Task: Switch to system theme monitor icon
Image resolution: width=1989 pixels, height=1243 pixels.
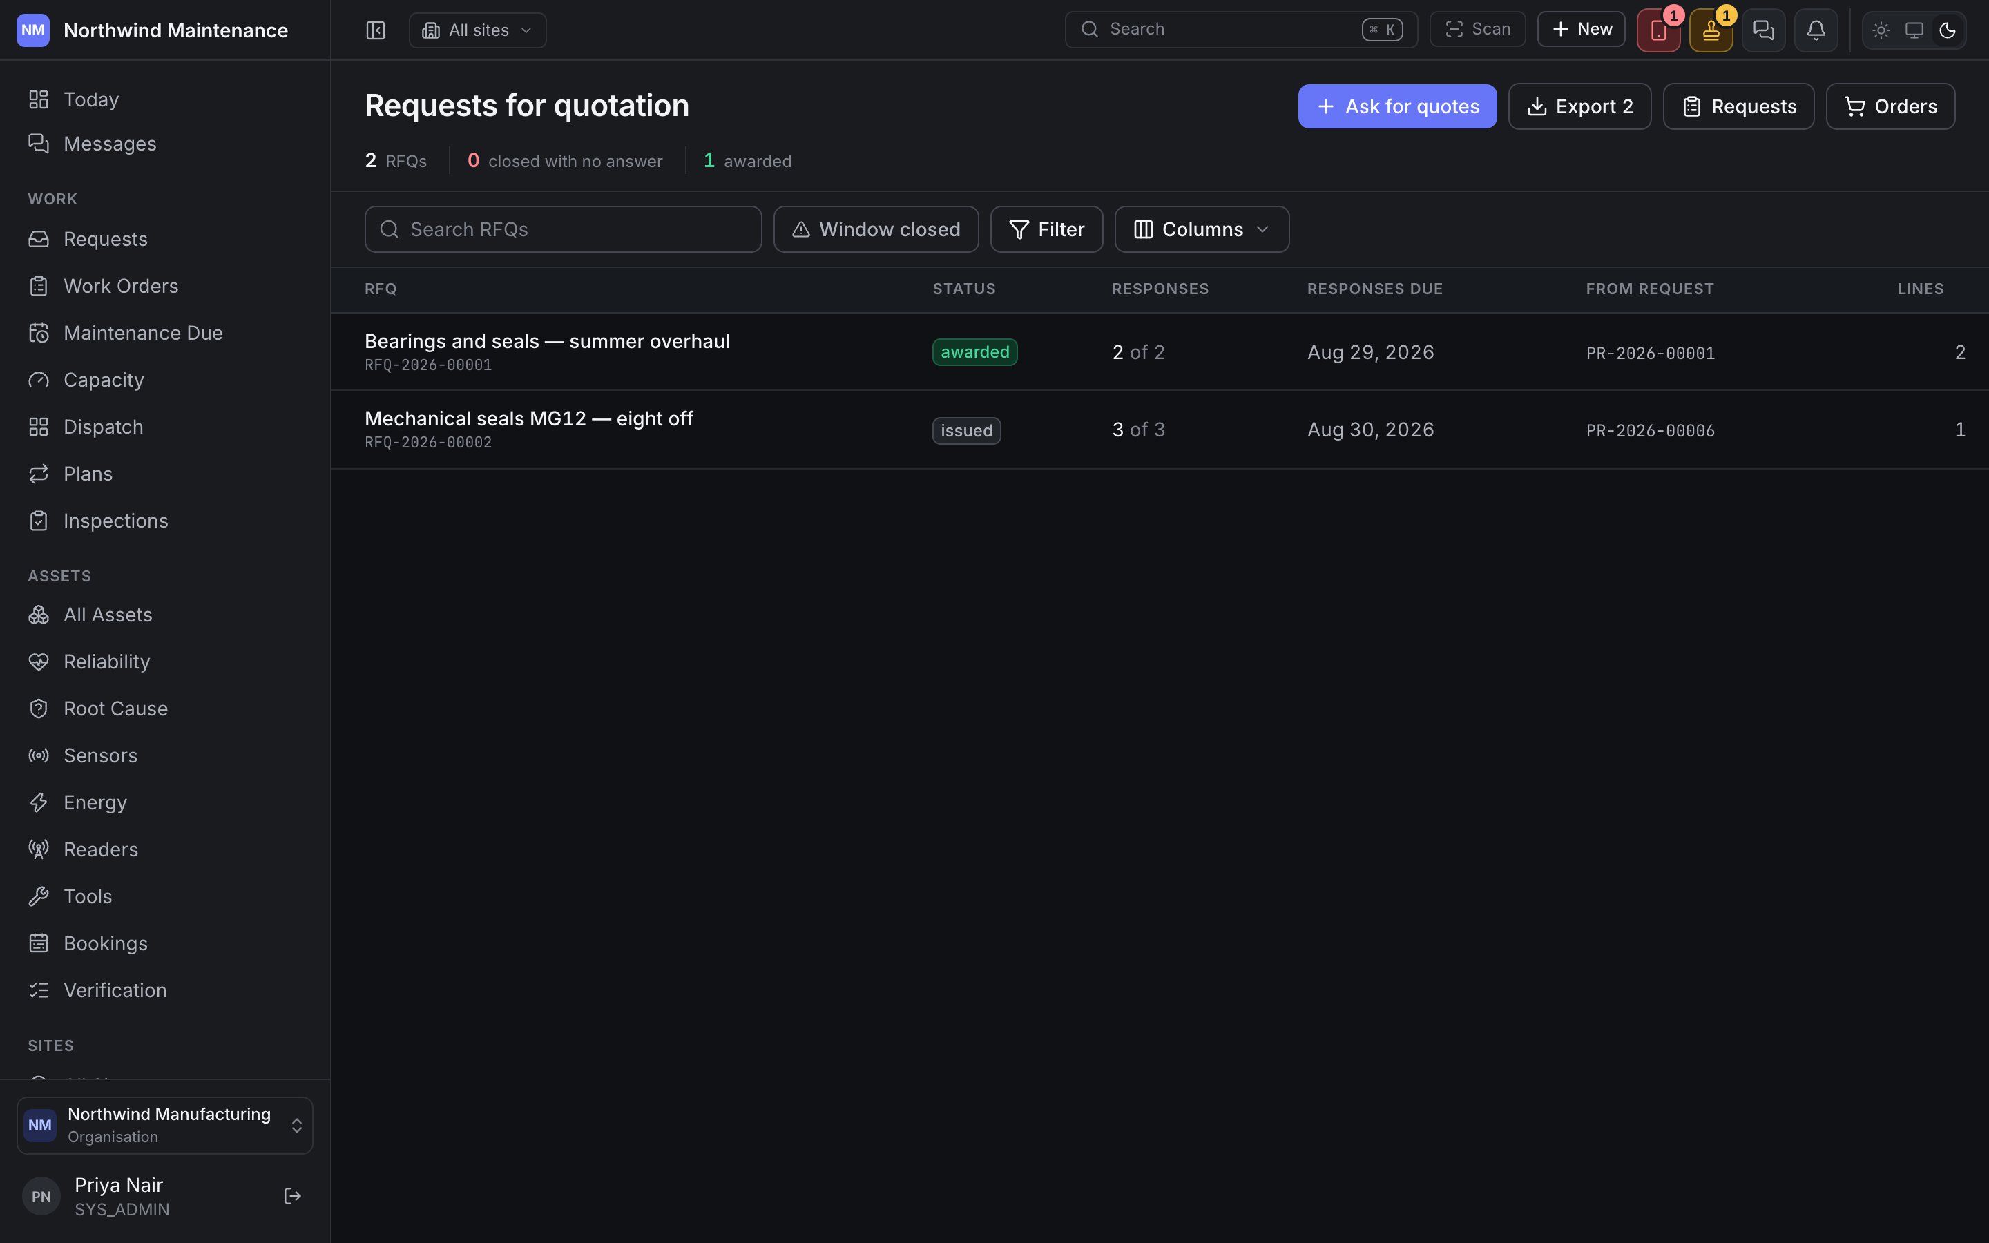Action: pos(1914,30)
